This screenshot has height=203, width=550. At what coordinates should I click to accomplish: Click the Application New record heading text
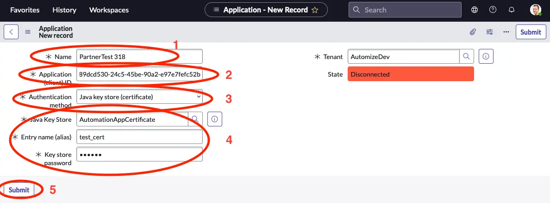pos(56,32)
